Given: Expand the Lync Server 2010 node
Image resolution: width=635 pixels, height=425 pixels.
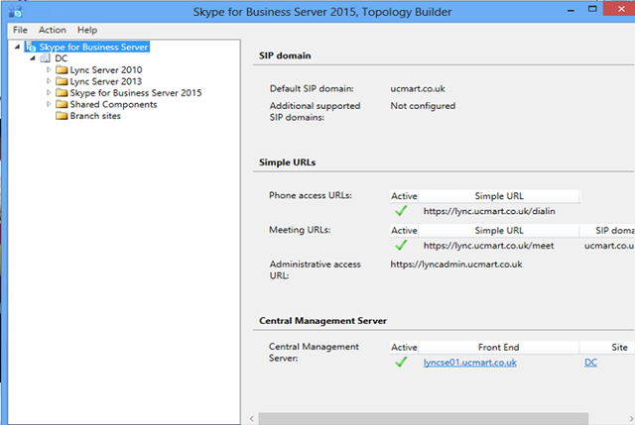Looking at the screenshot, I should (x=49, y=70).
